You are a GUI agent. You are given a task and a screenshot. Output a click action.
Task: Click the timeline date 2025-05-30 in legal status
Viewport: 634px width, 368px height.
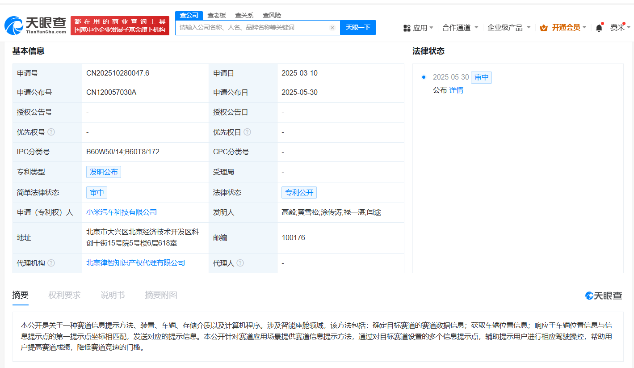coord(451,77)
